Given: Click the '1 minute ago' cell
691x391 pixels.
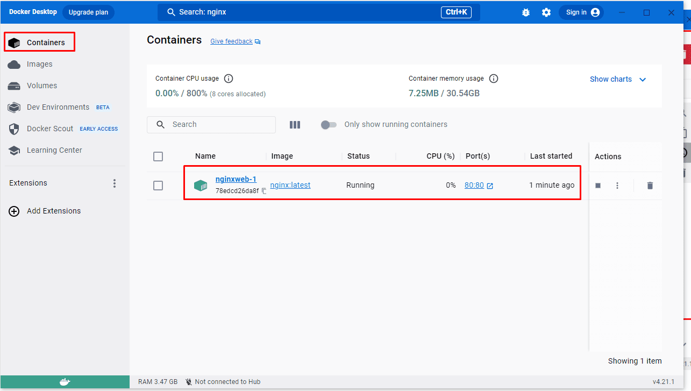Looking at the screenshot, I should [x=552, y=185].
